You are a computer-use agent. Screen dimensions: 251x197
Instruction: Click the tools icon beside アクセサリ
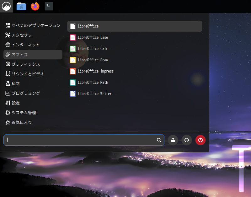point(8,35)
